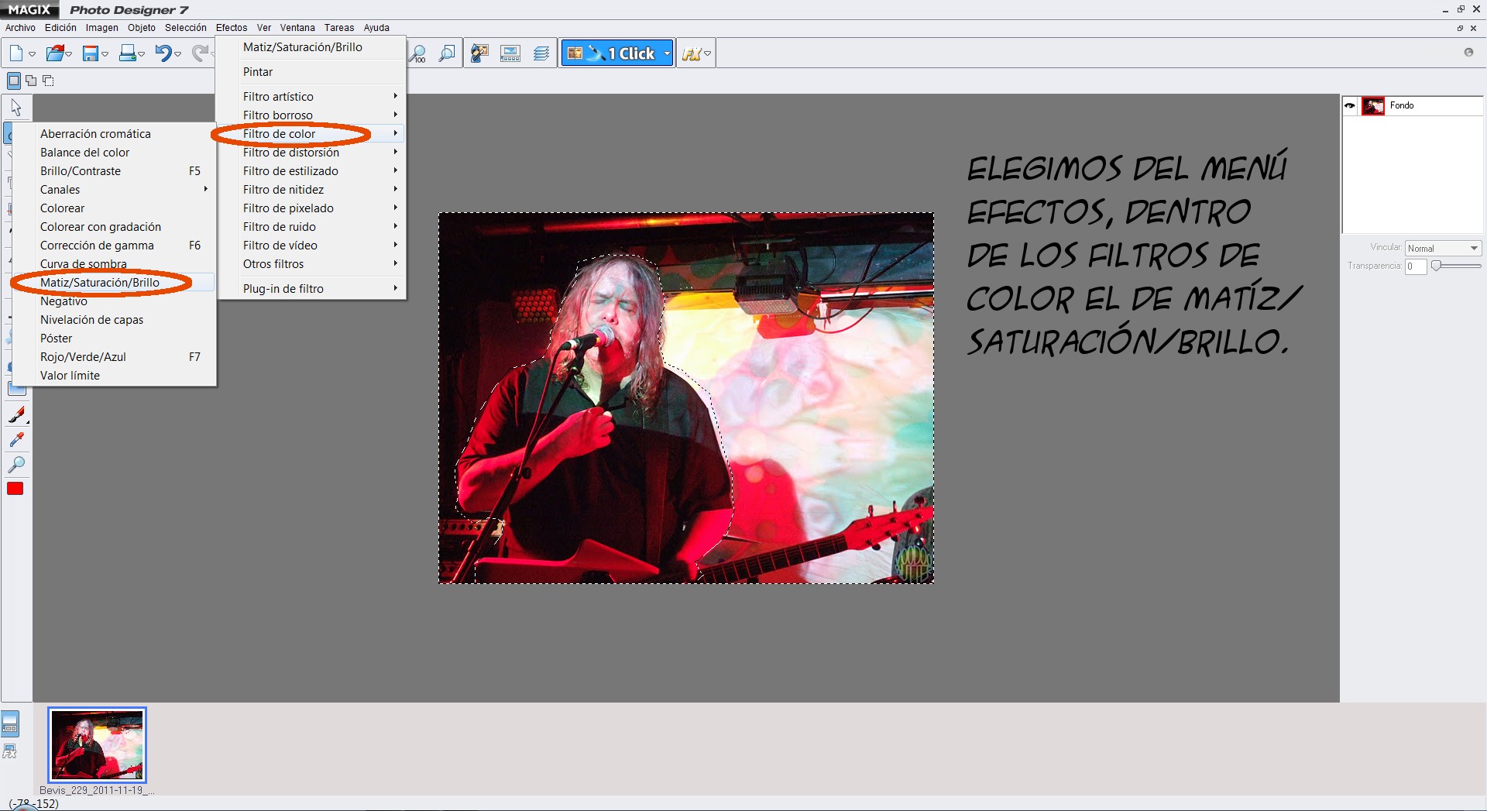Choose Rojo/Verde/Azul from submenu
The height and width of the screenshot is (811, 1487).
point(114,356)
